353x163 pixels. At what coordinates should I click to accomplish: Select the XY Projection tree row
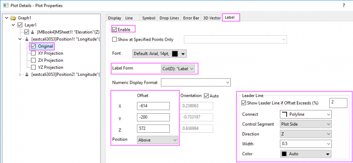[x=51, y=53]
